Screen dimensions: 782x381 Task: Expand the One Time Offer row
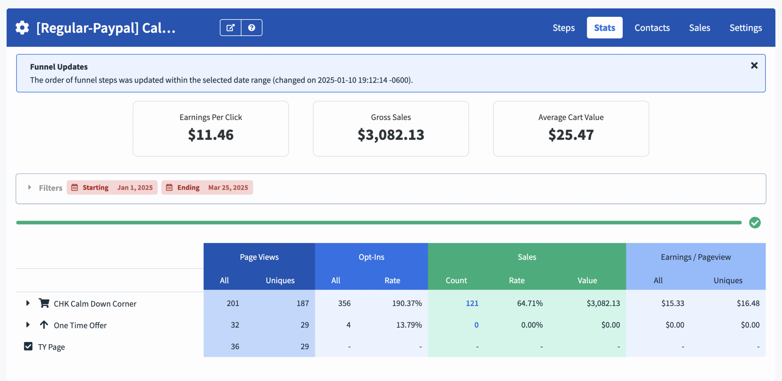(28, 325)
